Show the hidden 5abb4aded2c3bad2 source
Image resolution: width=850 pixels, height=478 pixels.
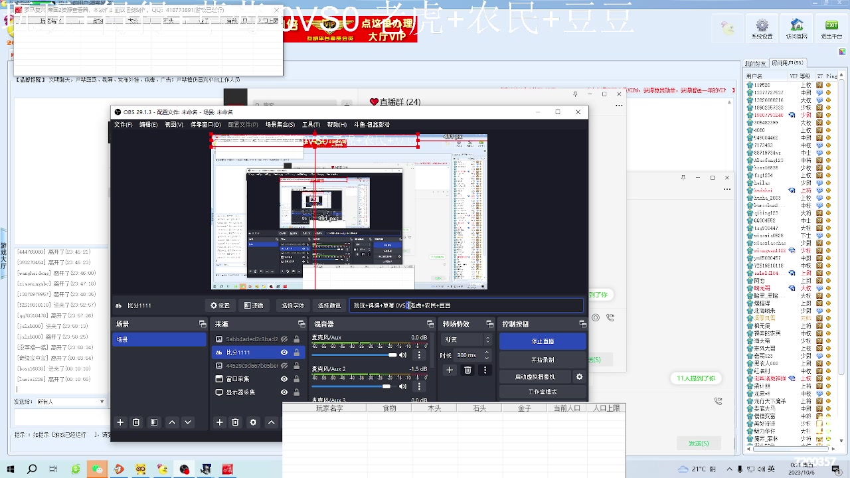pyautogui.click(x=284, y=339)
